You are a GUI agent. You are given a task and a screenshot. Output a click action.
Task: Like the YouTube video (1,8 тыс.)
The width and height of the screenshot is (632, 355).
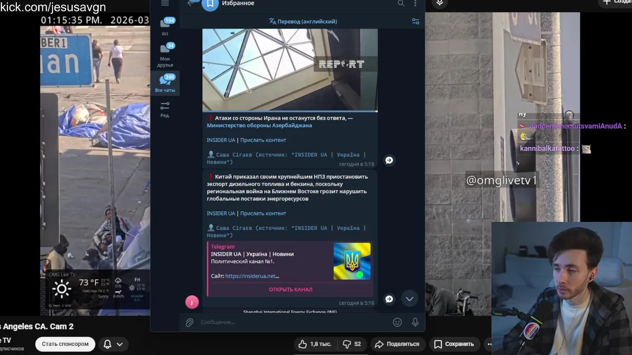click(315, 344)
